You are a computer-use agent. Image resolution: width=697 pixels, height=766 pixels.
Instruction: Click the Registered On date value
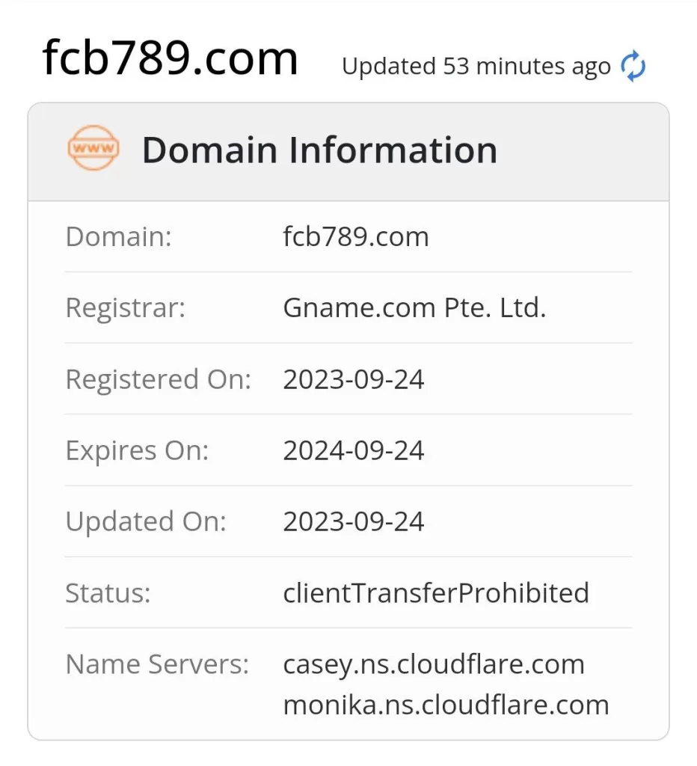353,379
